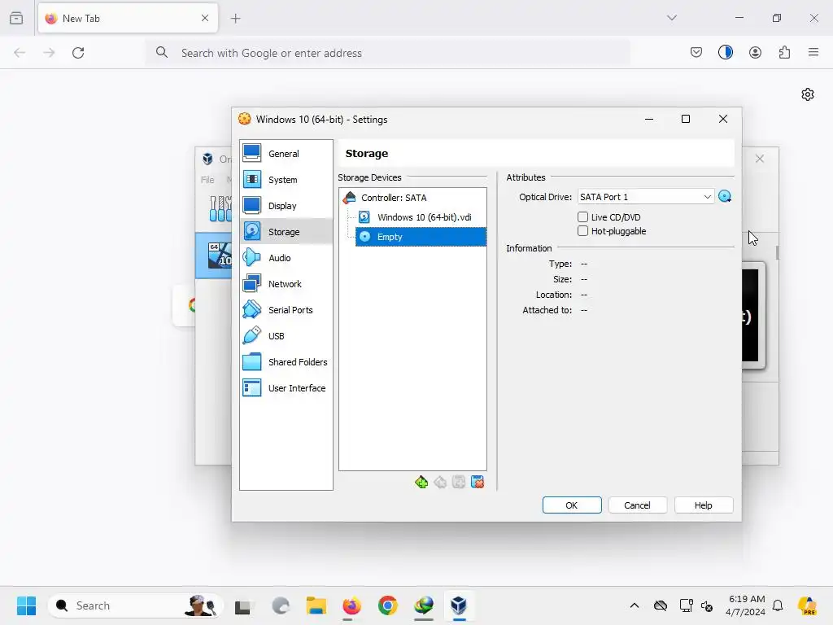Click the Help button
The image size is (833, 625).
pos(704,505)
